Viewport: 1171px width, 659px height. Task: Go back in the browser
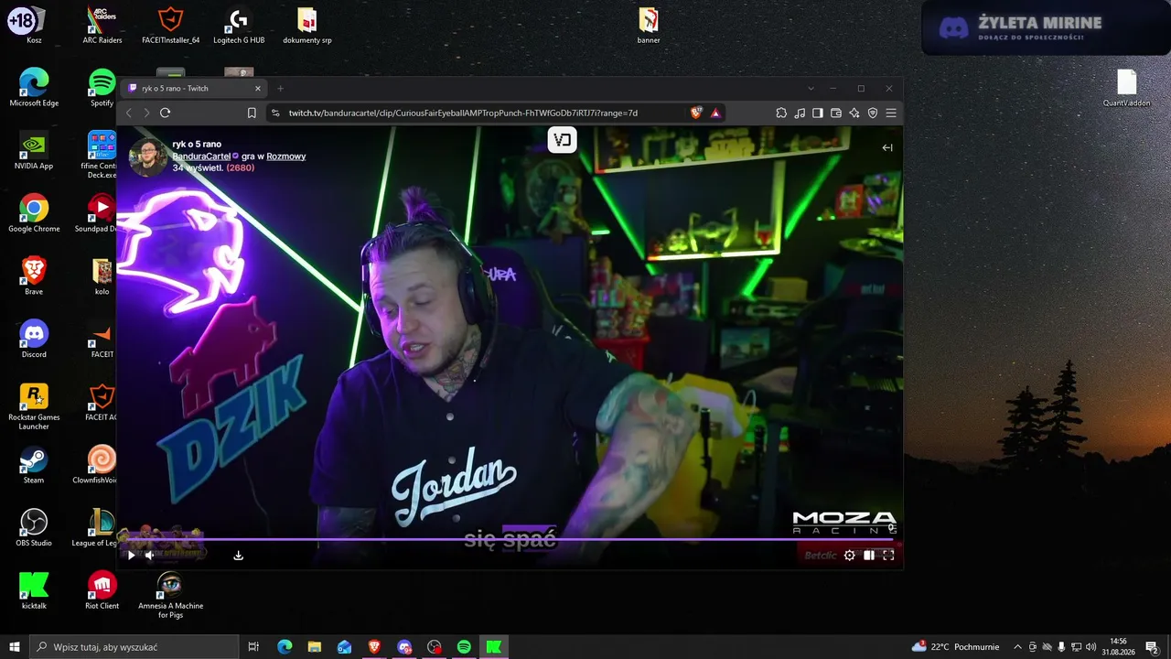click(x=129, y=113)
